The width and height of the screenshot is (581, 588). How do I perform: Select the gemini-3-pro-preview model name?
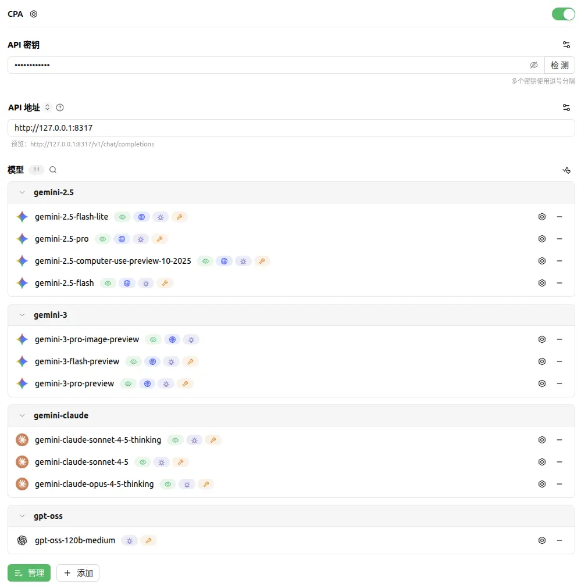[x=74, y=383]
